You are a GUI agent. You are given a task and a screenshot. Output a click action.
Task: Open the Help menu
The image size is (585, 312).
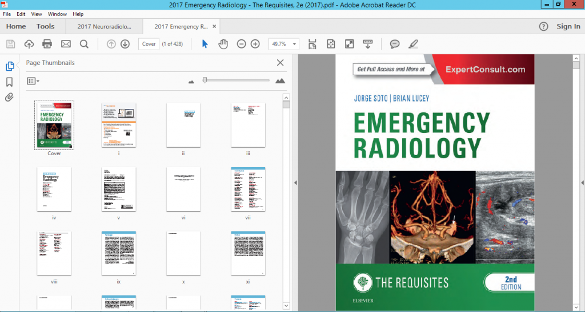click(78, 14)
